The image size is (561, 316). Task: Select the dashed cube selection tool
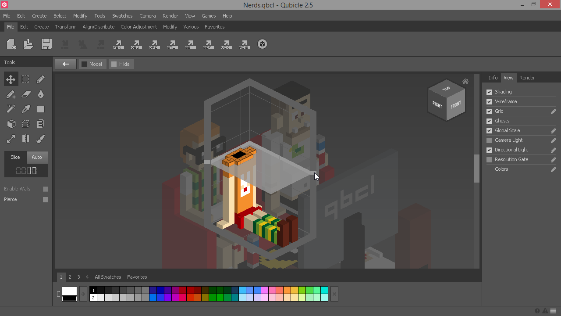pos(26,124)
